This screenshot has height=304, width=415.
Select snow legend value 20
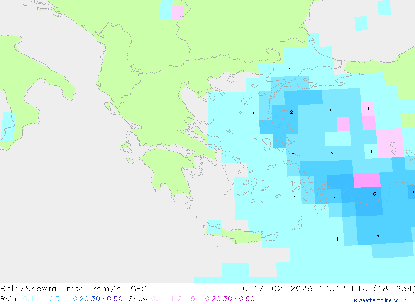(x=216, y=299)
